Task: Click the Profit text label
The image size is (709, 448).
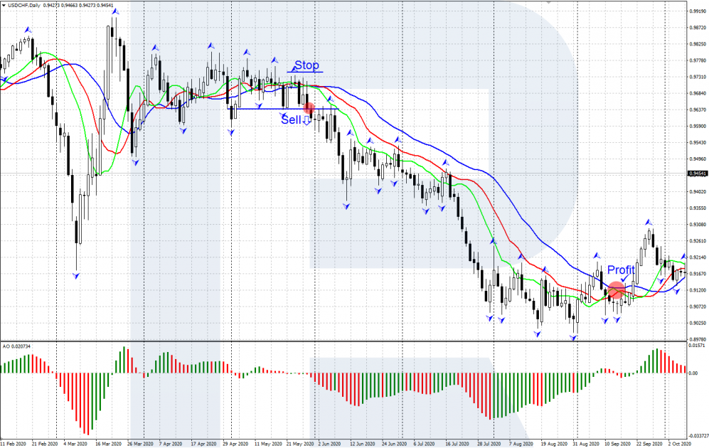Action: point(621,270)
